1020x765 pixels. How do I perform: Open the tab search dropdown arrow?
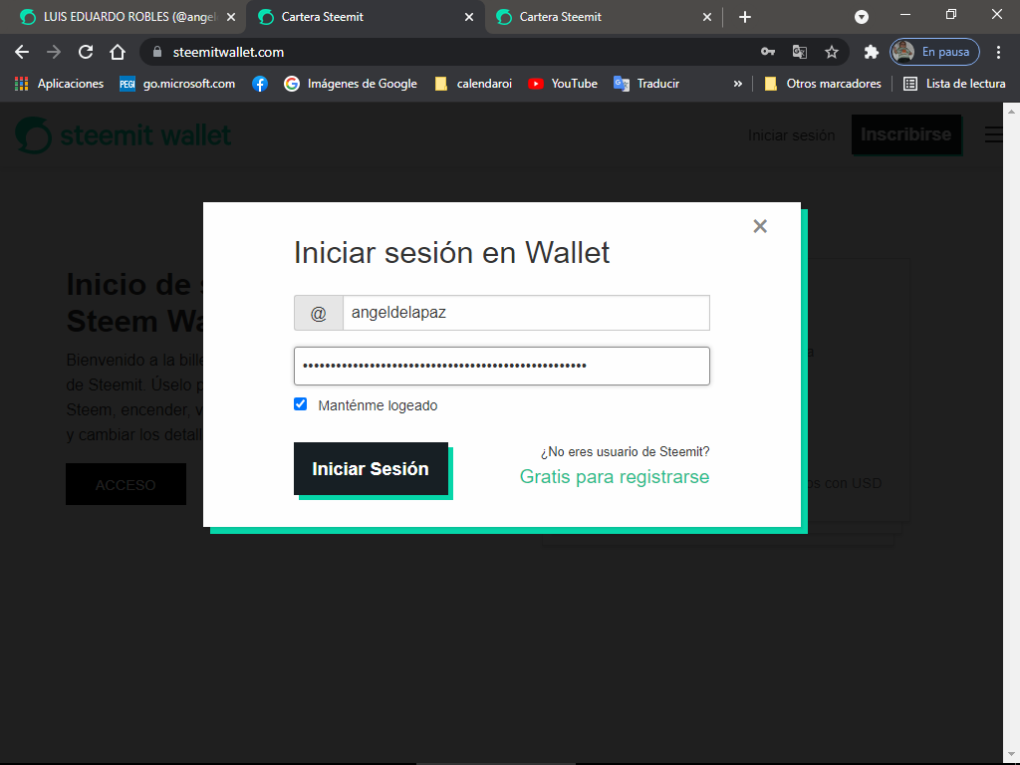coord(862,17)
